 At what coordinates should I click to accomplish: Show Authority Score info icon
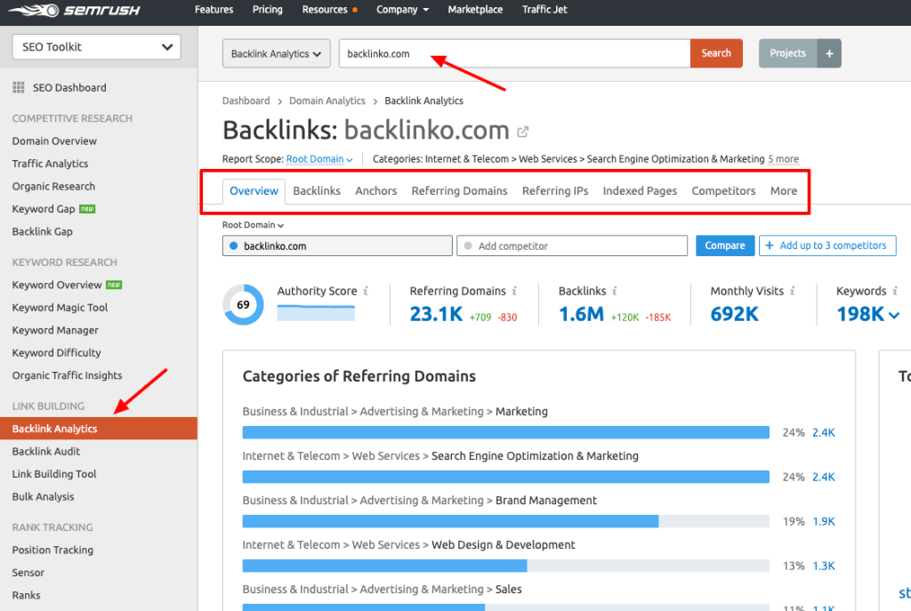(x=366, y=291)
